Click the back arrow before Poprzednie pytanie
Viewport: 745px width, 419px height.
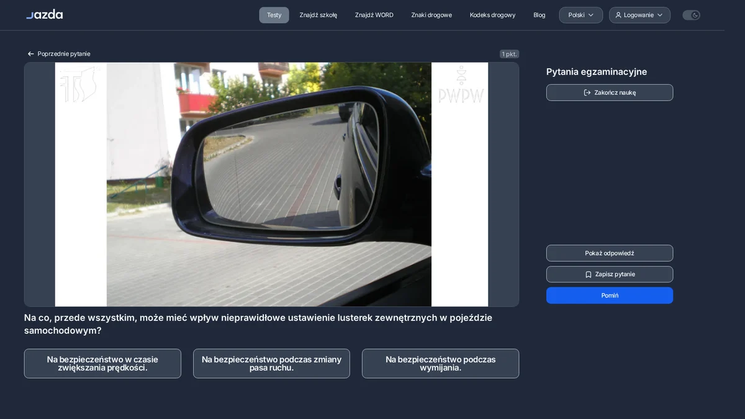(30, 54)
